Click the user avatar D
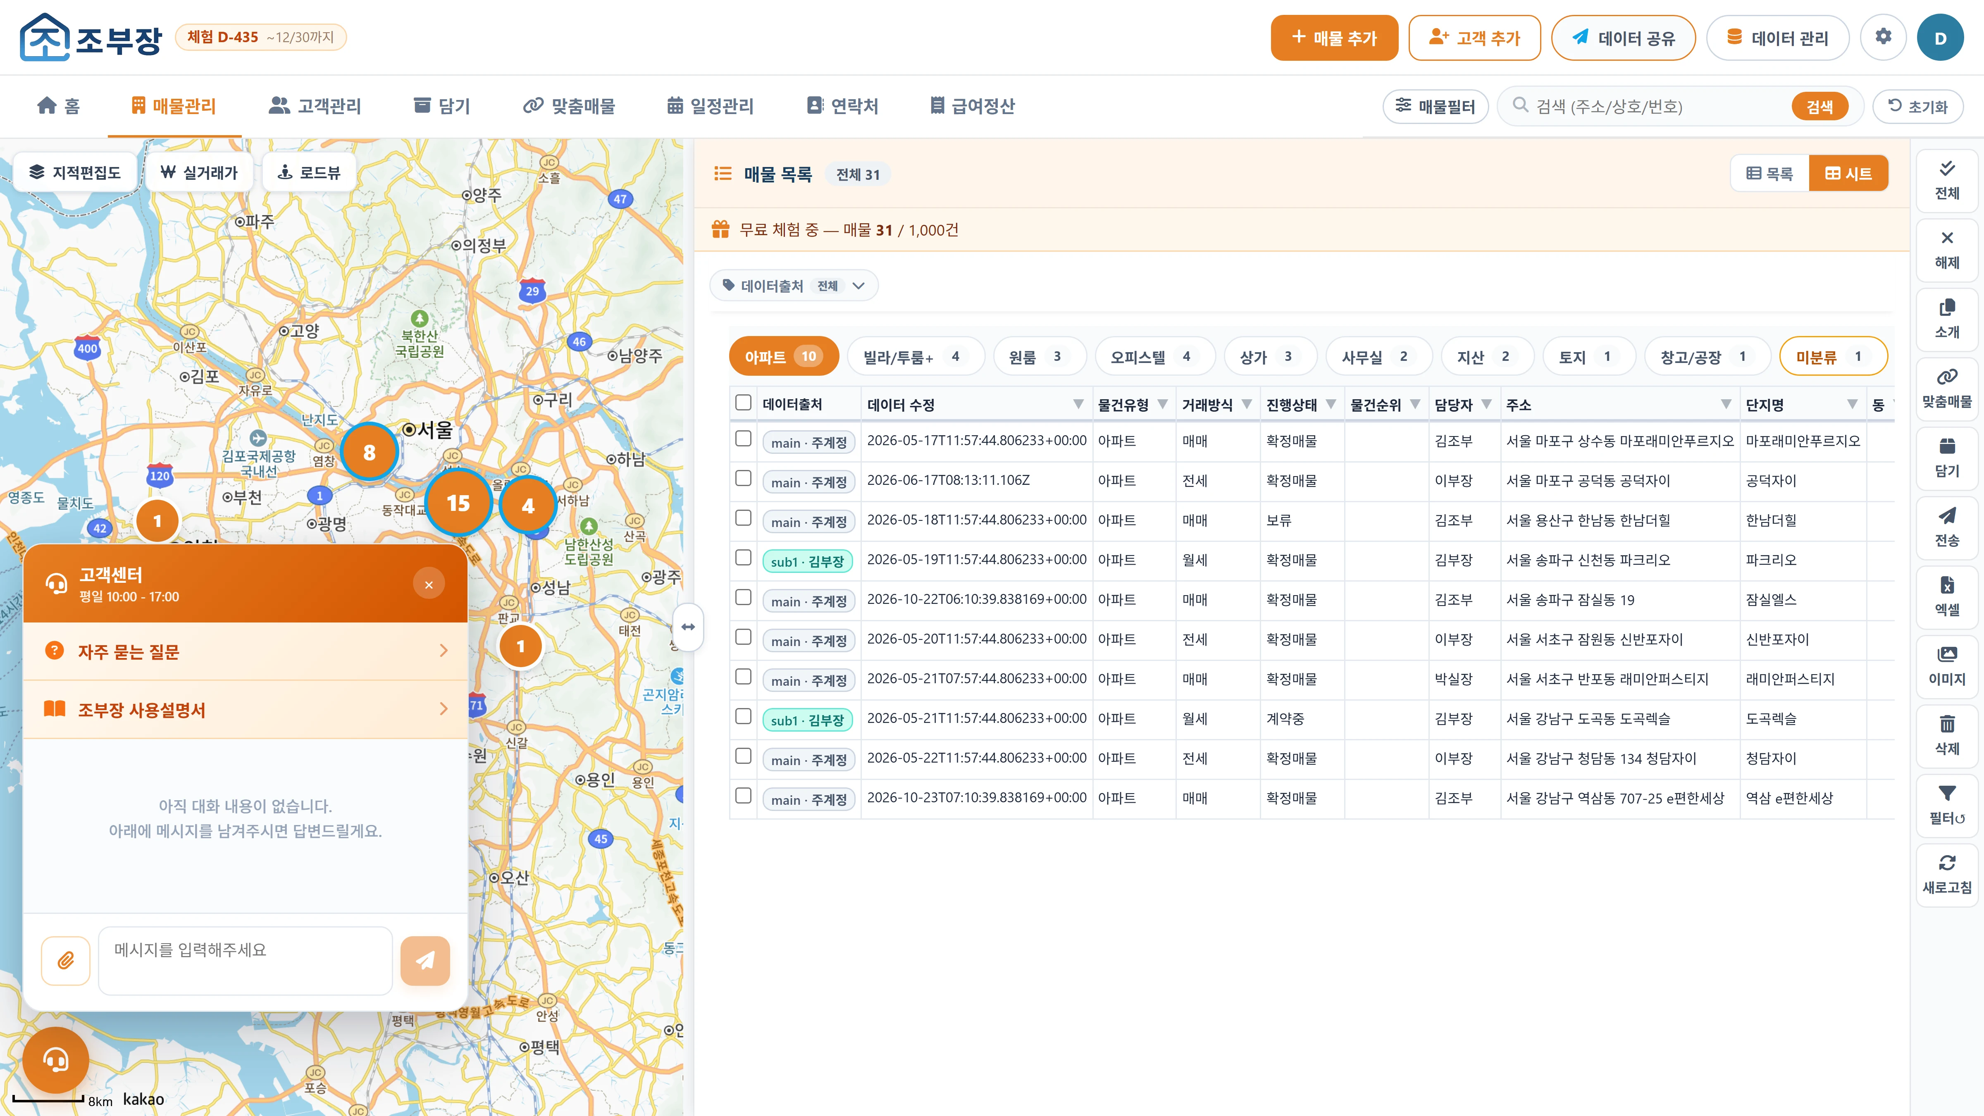Screen dimensions: 1984x1116 pos(1939,37)
